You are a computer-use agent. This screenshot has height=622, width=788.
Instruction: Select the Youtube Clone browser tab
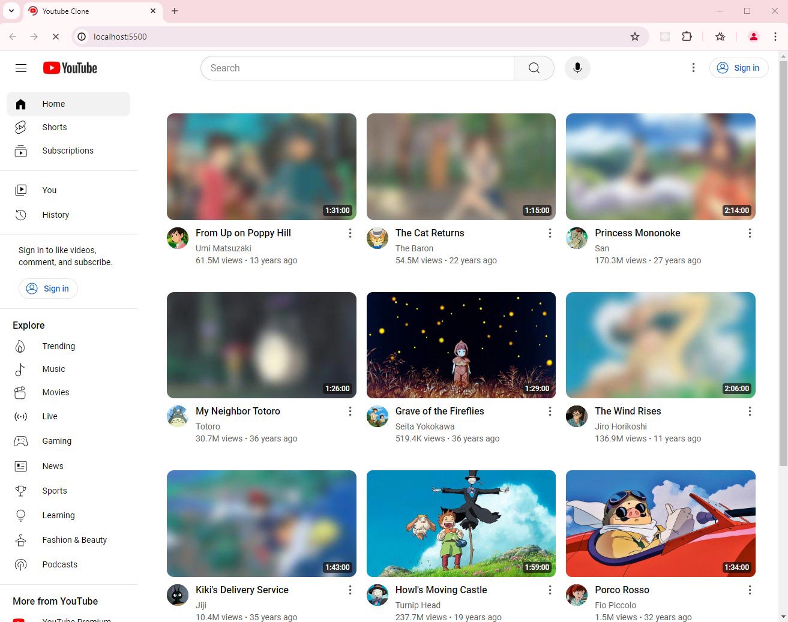(92, 11)
